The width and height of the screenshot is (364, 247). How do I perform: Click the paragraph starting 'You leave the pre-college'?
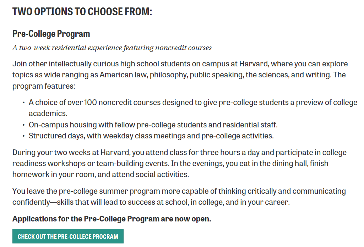pyautogui.click(x=179, y=197)
